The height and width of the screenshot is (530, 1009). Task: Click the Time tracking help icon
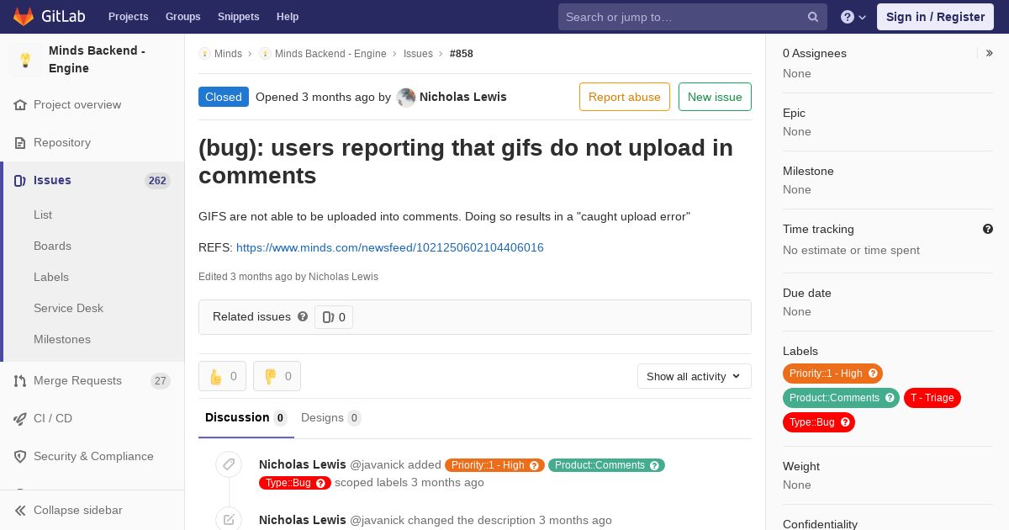tap(988, 229)
